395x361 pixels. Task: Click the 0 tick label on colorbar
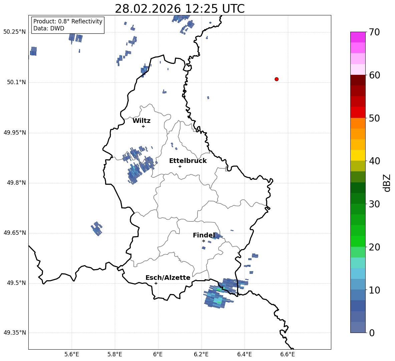(372, 333)
